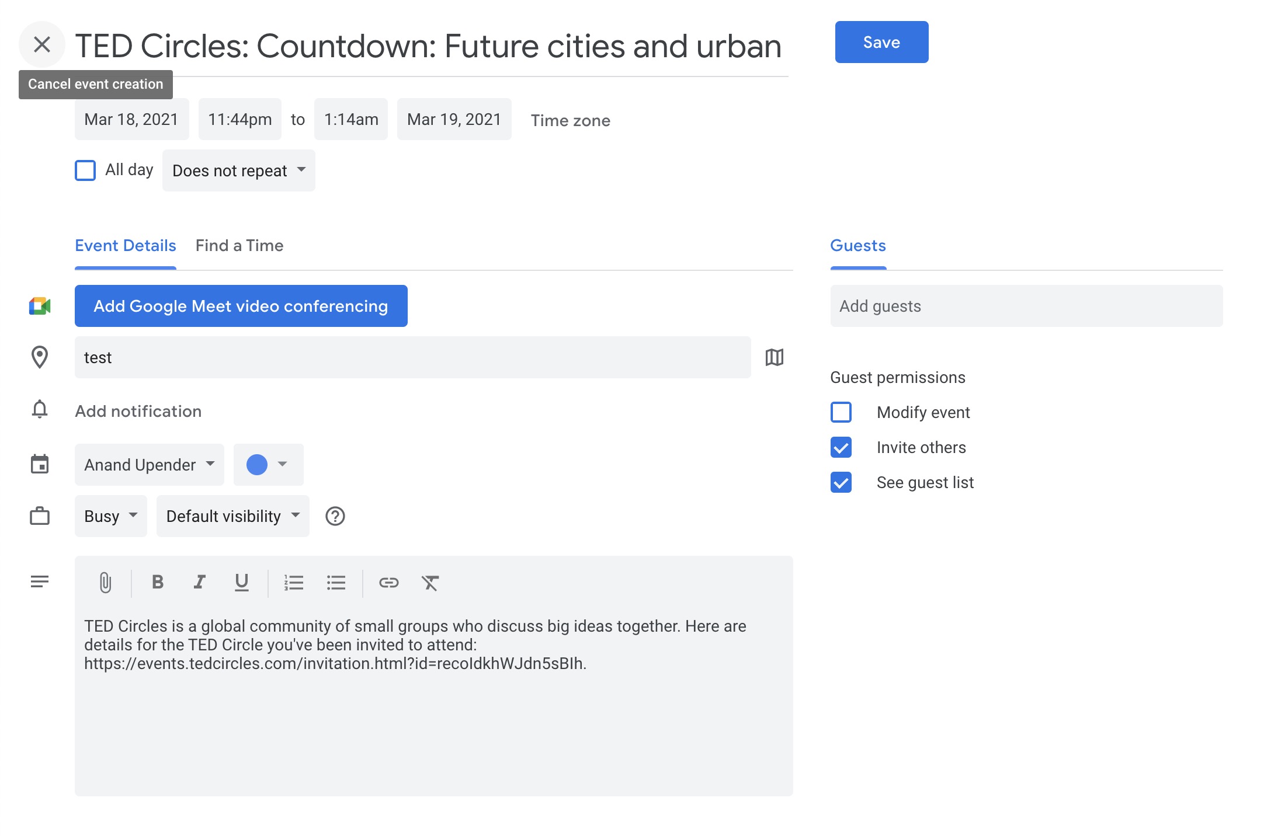Click the calendar icon beside Anand Upender
The image size is (1264, 836).
(40, 465)
